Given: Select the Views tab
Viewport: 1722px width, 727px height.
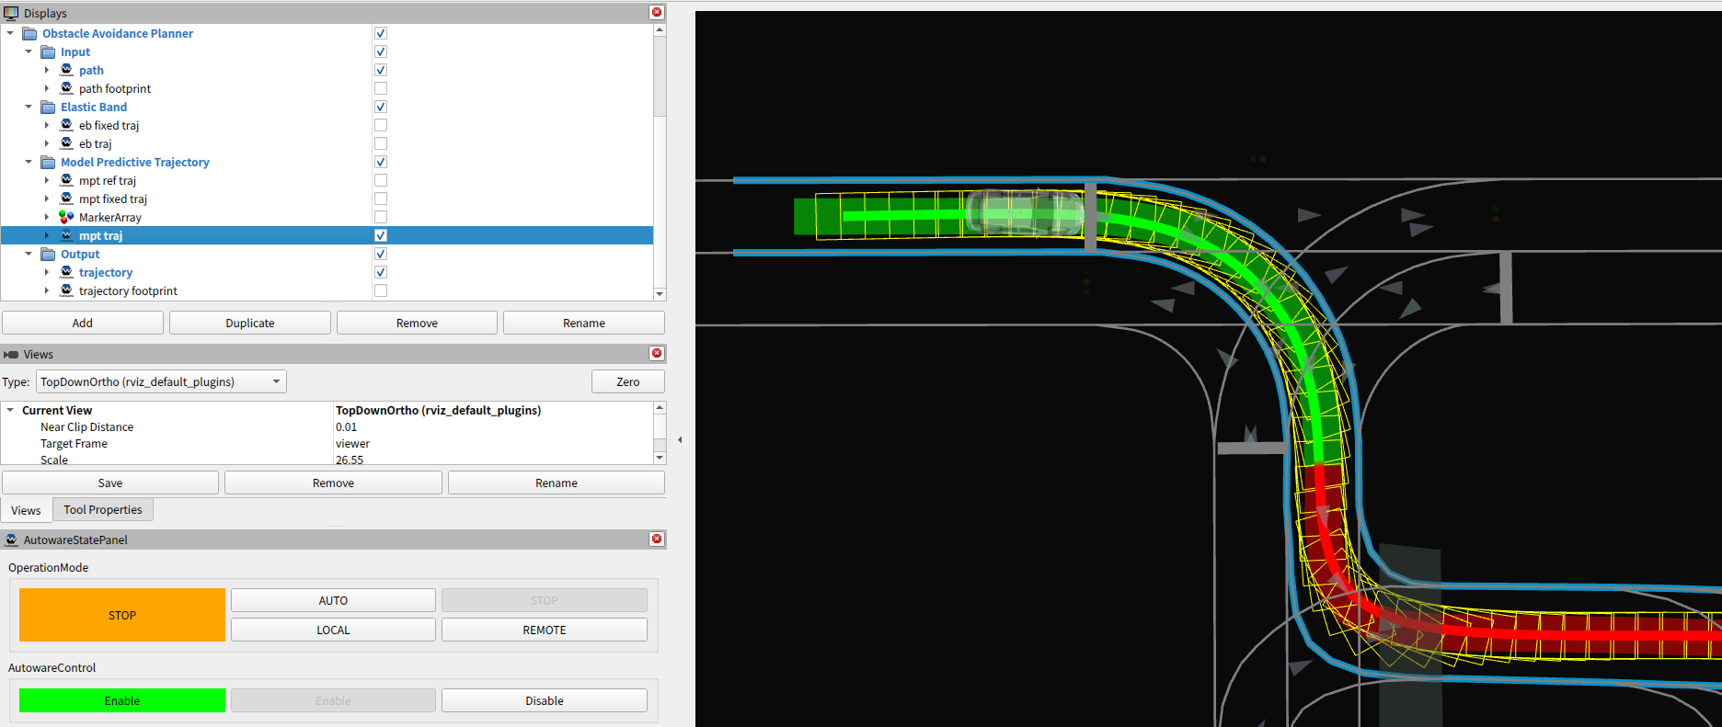Looking at the screenshot, I should tap(26, 510).
